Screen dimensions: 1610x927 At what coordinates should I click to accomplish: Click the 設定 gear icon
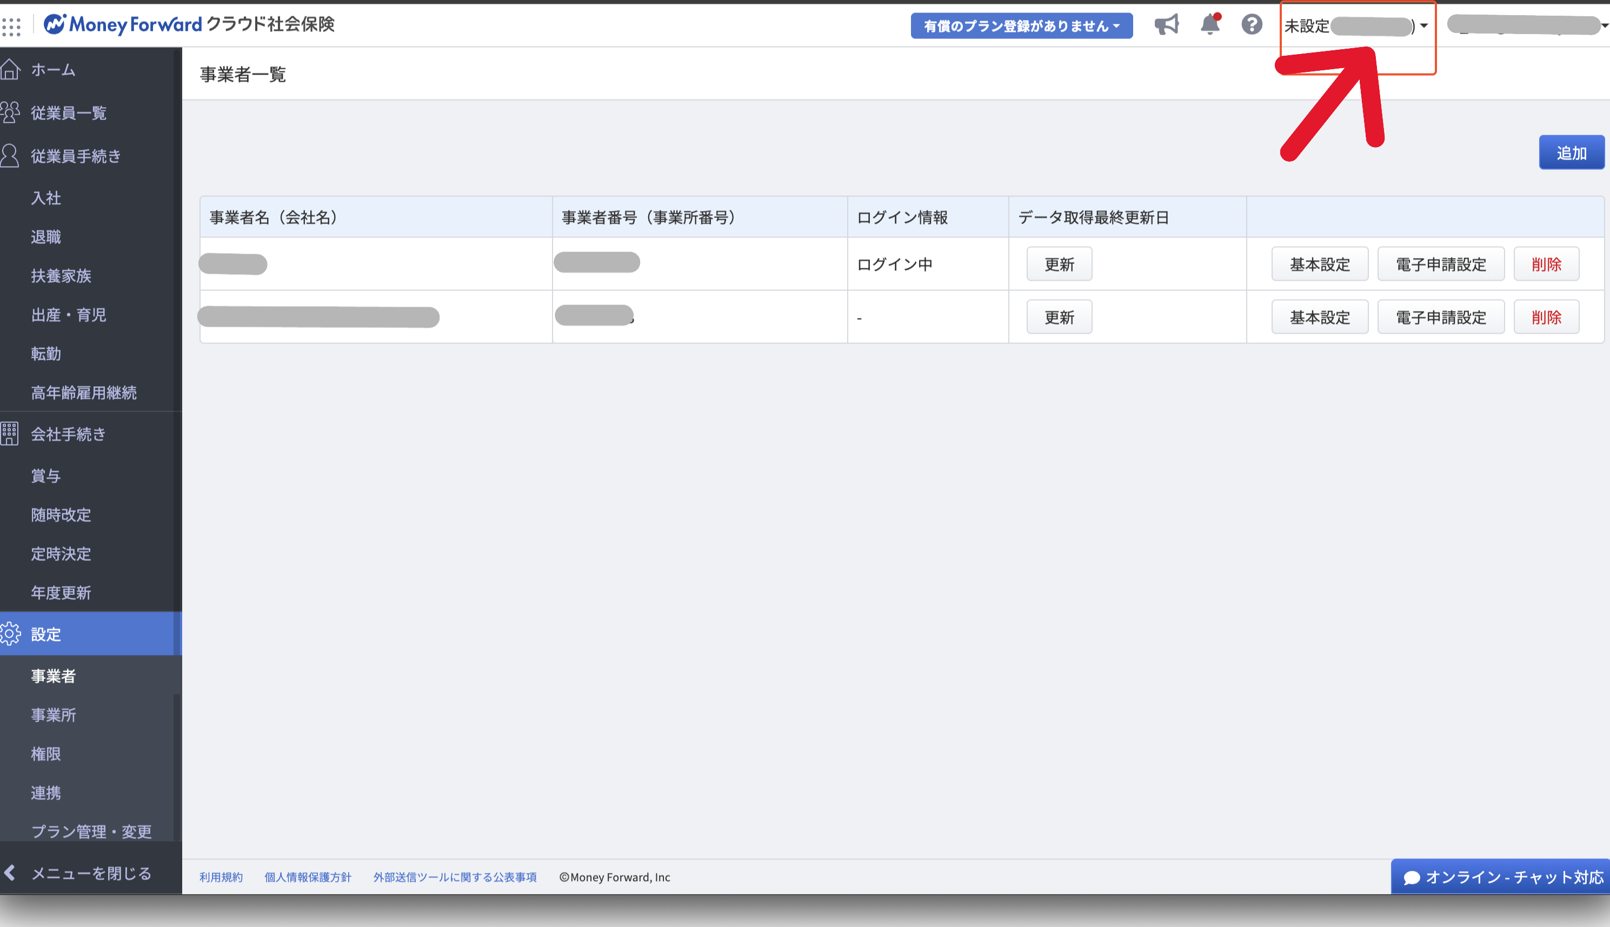pos(11,633)
